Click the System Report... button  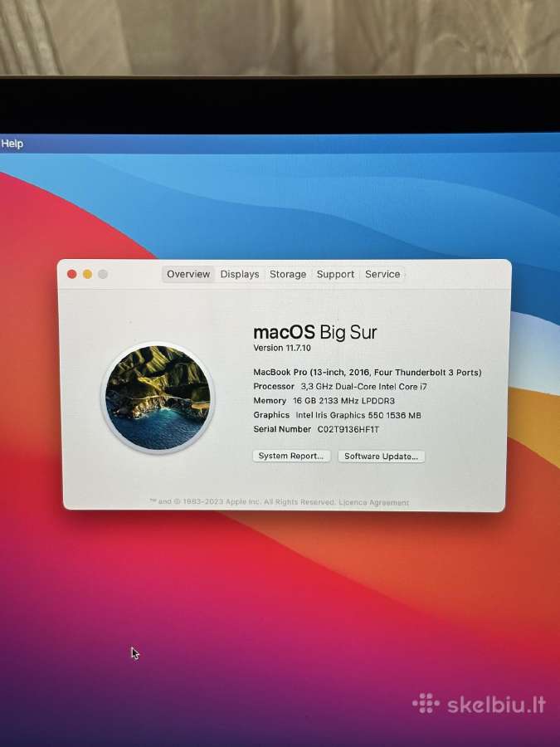[291, 456]
